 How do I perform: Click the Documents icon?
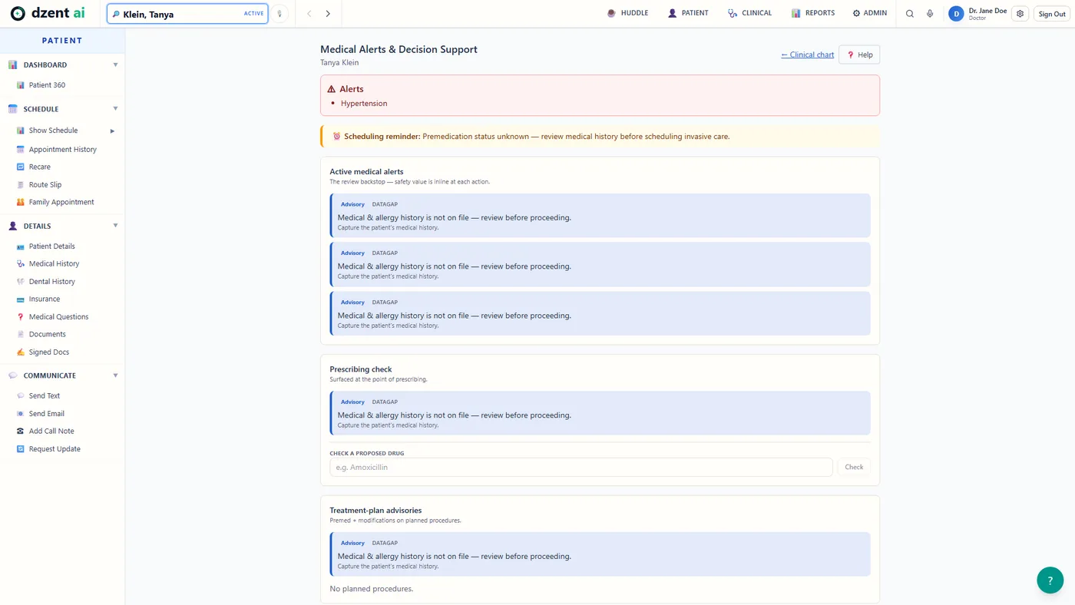click(21, 335)
